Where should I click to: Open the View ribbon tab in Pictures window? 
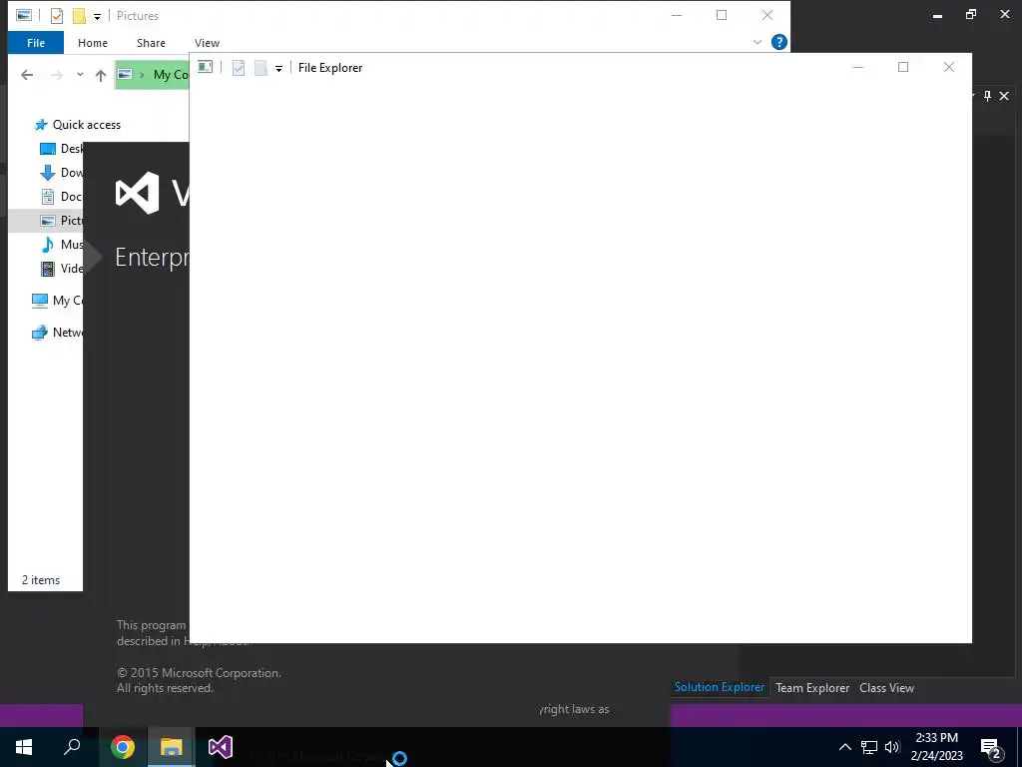tap(207, 43)
